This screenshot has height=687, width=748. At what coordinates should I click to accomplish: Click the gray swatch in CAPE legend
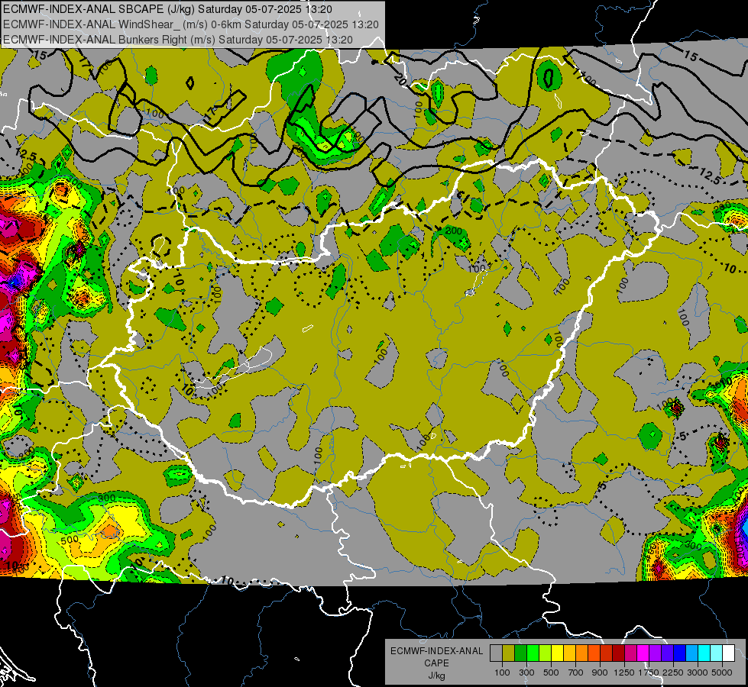click(496, 653)
